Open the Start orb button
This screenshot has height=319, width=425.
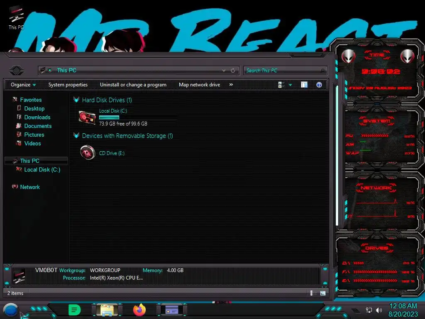(11, 310)
